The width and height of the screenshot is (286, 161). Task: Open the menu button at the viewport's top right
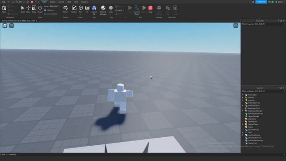coord(236,26)
